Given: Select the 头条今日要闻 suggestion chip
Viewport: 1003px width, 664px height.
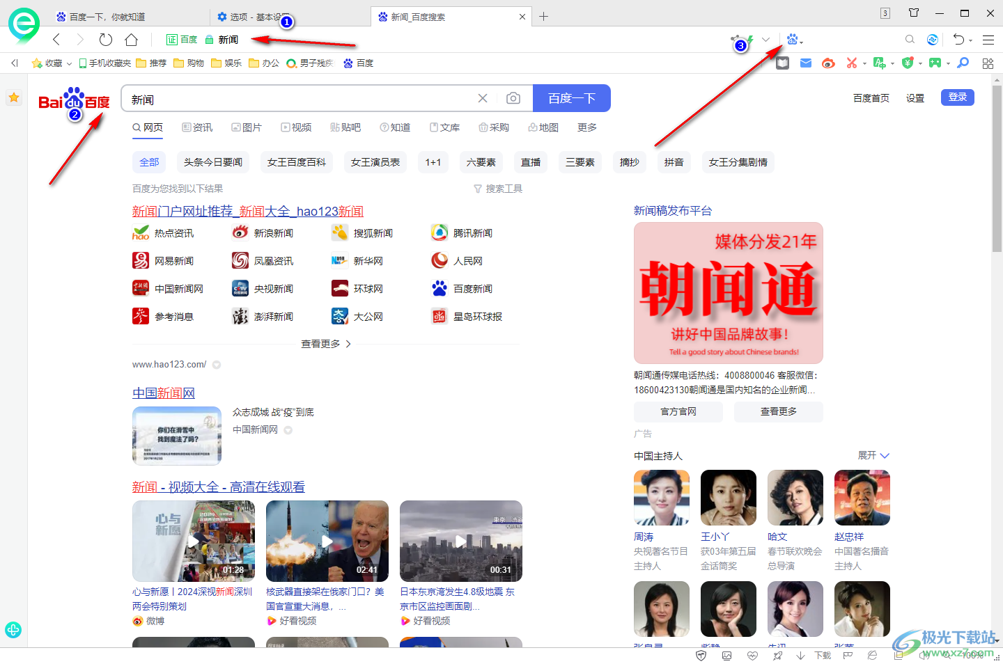Looking at the screenshot, I should pyautogui.click(x=213, y=162).
